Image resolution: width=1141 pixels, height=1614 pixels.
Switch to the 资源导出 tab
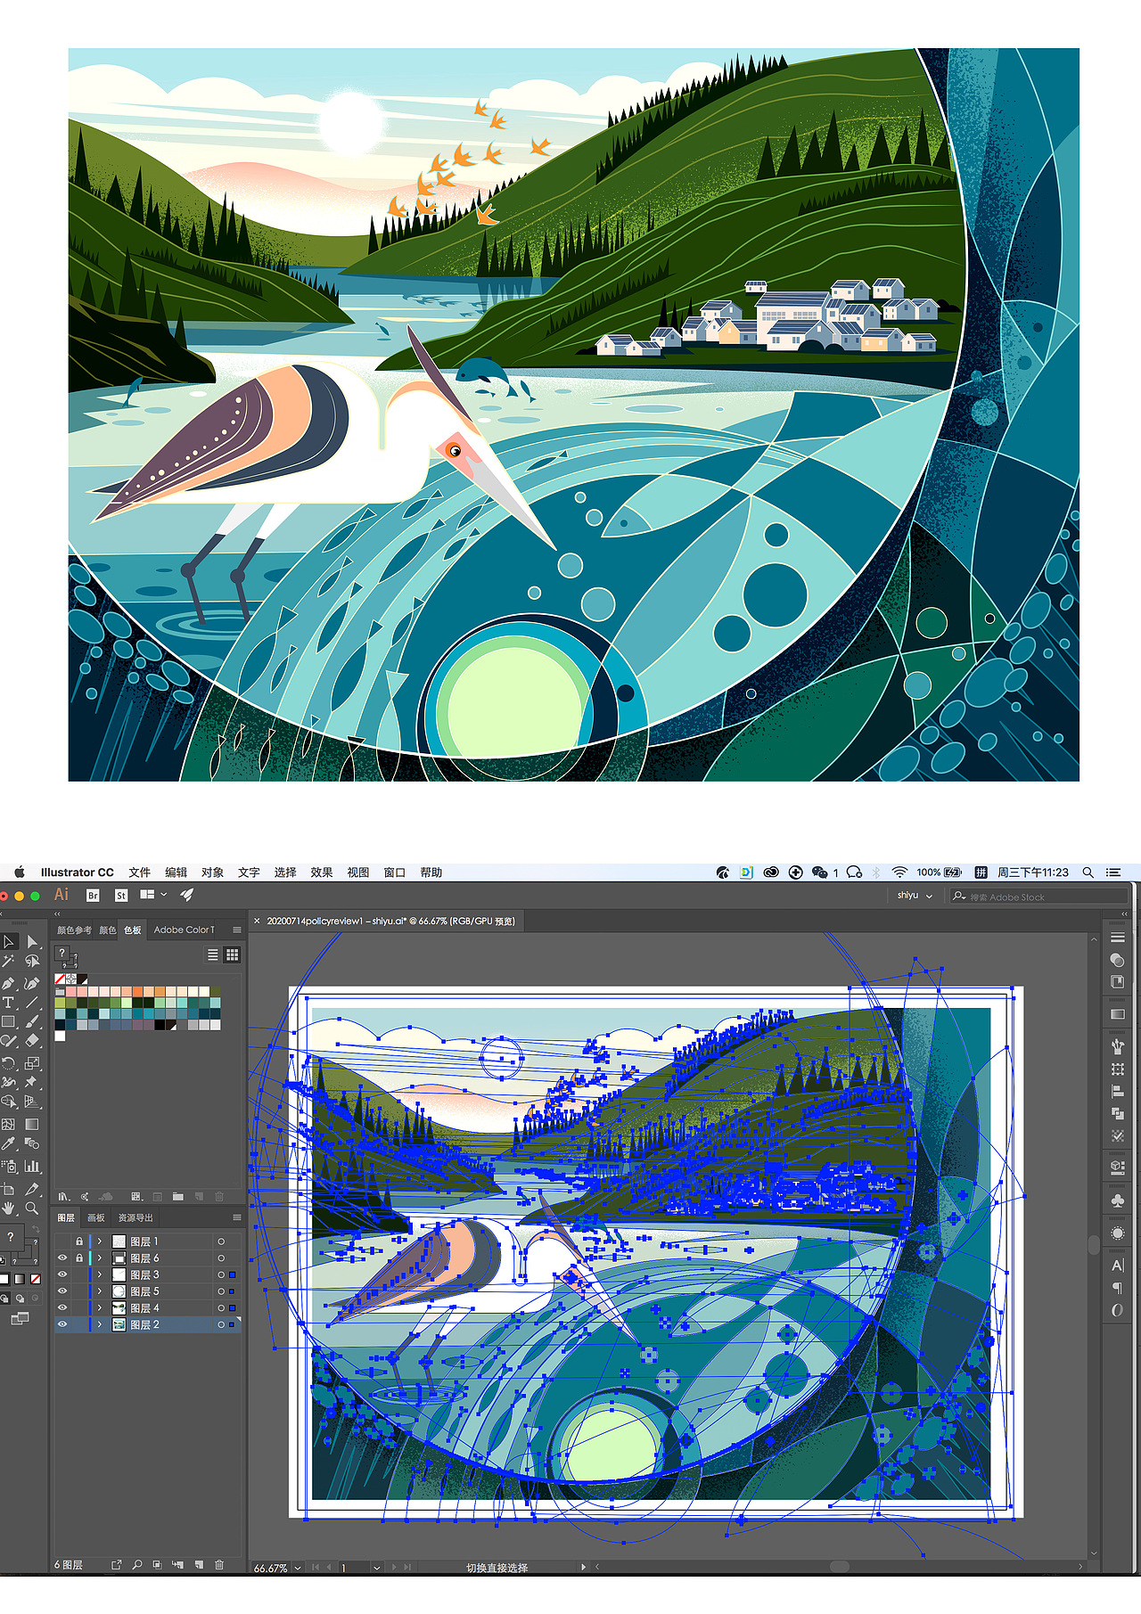tap(135, 1217)
